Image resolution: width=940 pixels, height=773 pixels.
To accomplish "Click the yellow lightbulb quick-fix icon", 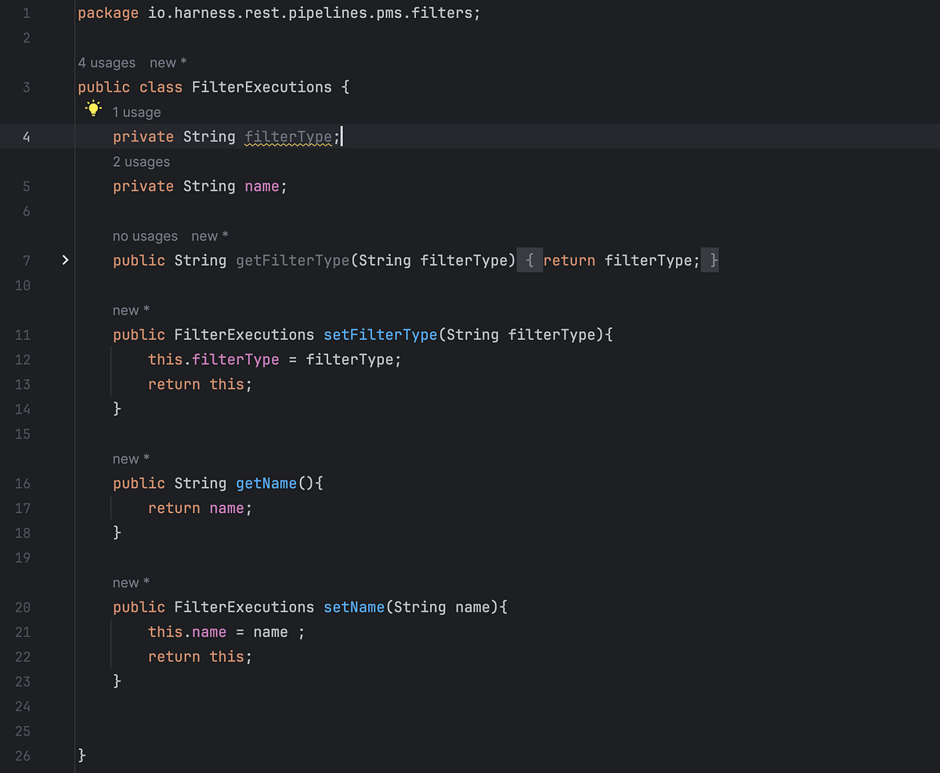I will tap(93, 110).
